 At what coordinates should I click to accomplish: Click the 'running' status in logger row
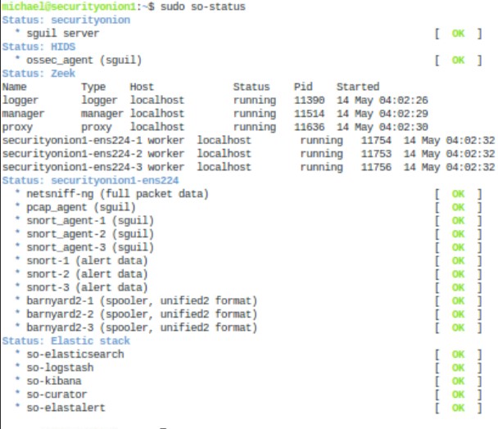[255, 101]
